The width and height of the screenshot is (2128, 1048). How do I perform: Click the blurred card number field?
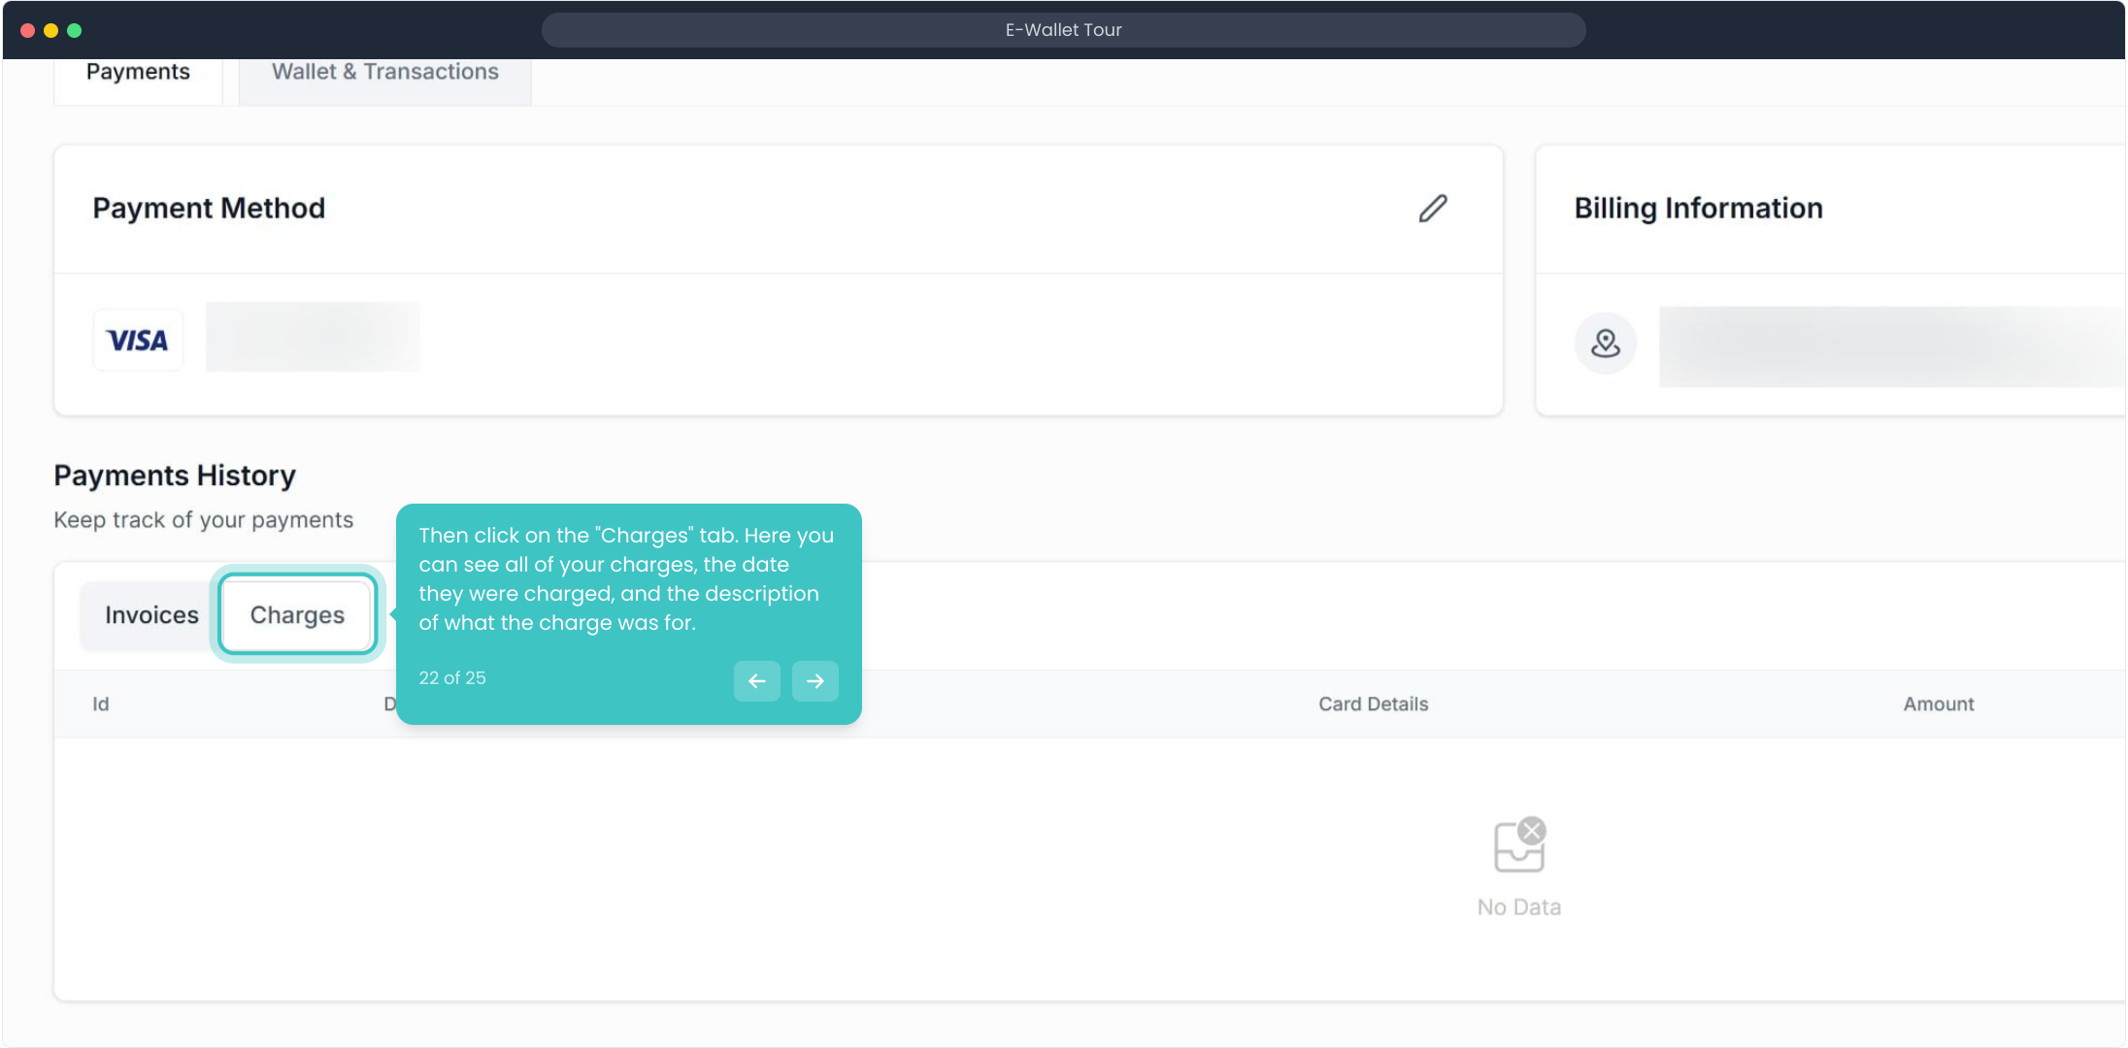coord(313,338)
